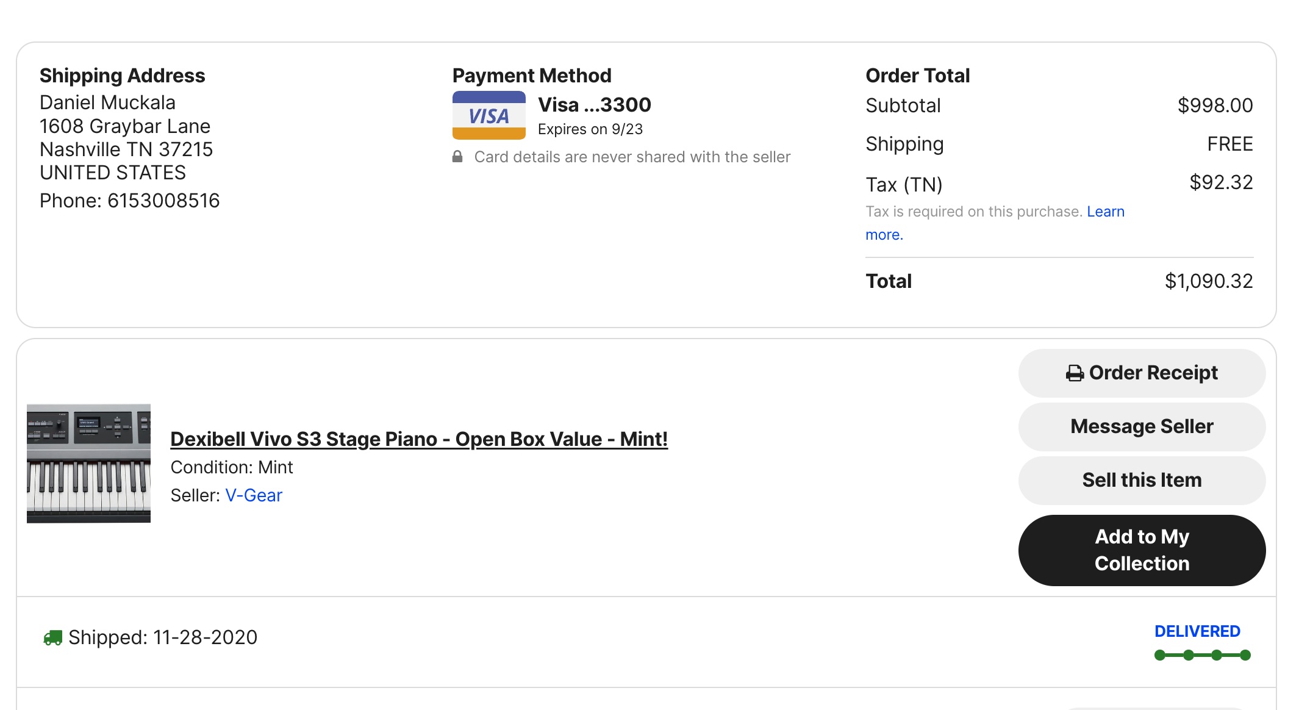
Task: Open the Dexibell piano product thumbnail
Action: [x=88, y=463]
